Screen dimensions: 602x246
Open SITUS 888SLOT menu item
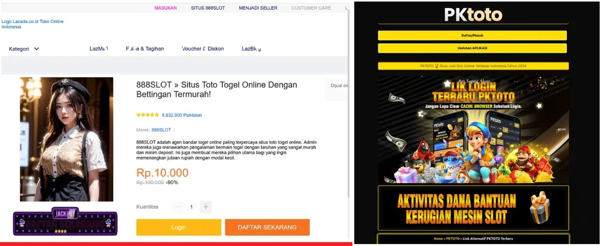click(x=208, y=8)
